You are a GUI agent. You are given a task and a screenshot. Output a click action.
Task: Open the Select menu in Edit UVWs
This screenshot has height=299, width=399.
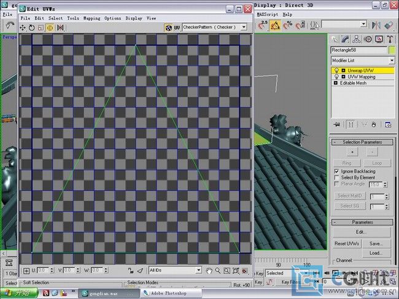point(55,18)
